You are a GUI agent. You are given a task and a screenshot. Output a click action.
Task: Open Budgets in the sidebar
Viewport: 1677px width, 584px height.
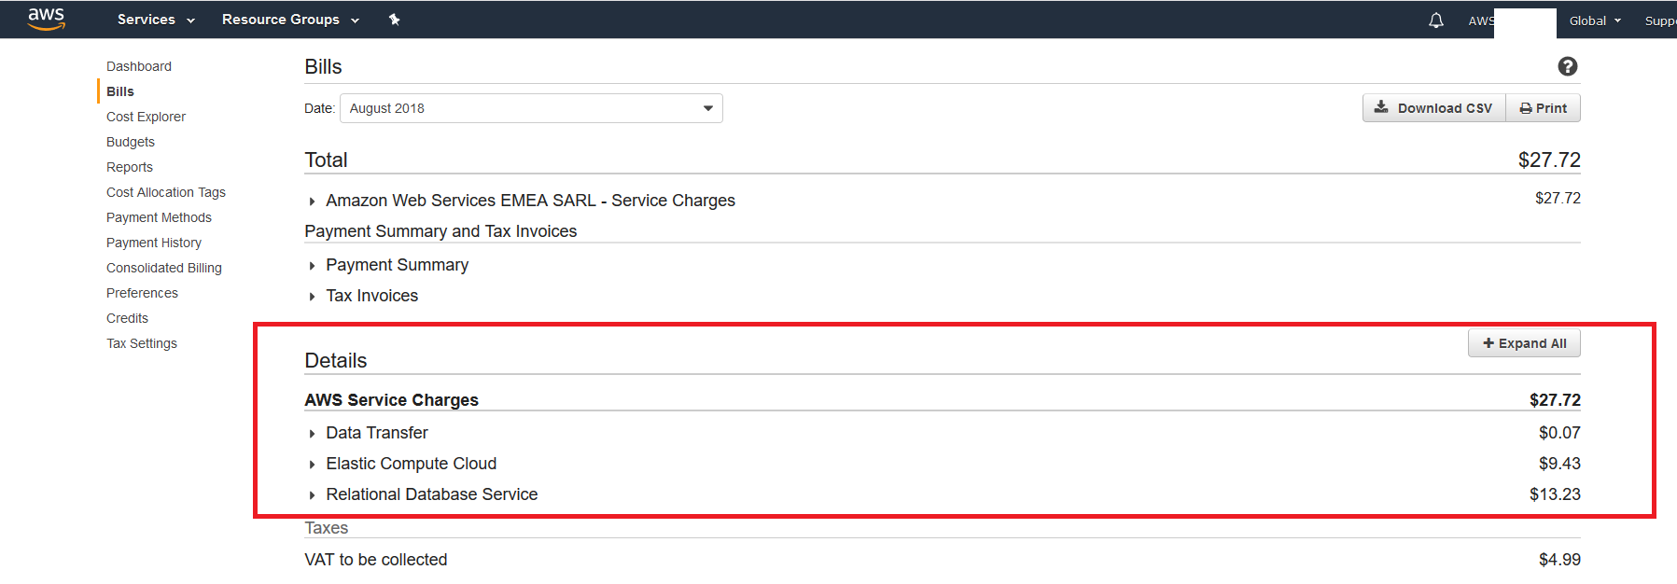(x=131, y=142)
